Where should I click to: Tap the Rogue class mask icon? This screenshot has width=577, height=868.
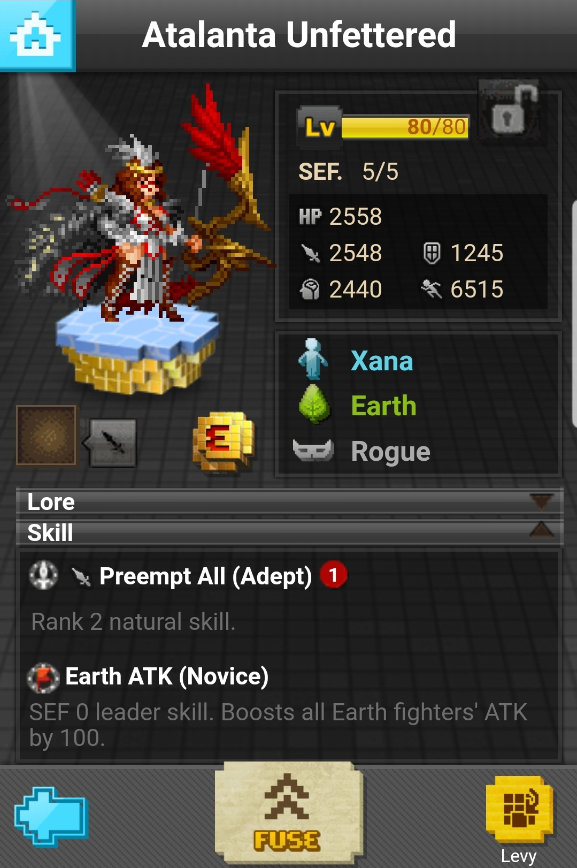click(x=313, y=451)
